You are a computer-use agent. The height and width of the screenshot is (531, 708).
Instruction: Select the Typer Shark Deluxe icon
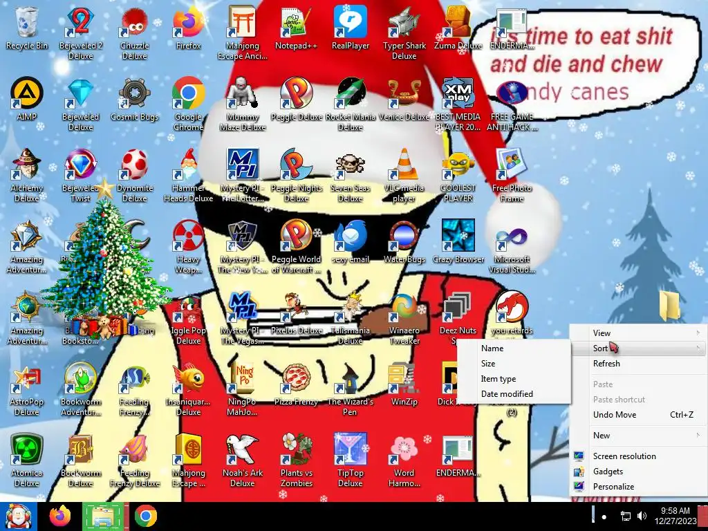(x=404, y=33)
